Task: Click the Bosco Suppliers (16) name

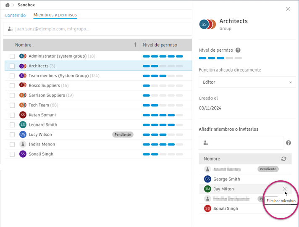Action: click(49, 85)
